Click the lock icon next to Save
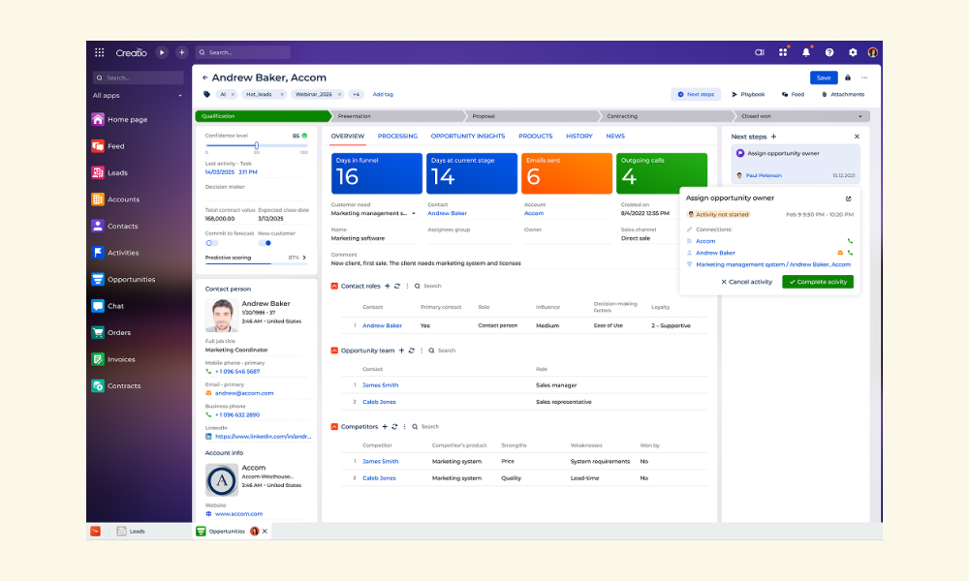Viewport: 969px width, 581px height. pyautogui.click(x=848, y=77)
